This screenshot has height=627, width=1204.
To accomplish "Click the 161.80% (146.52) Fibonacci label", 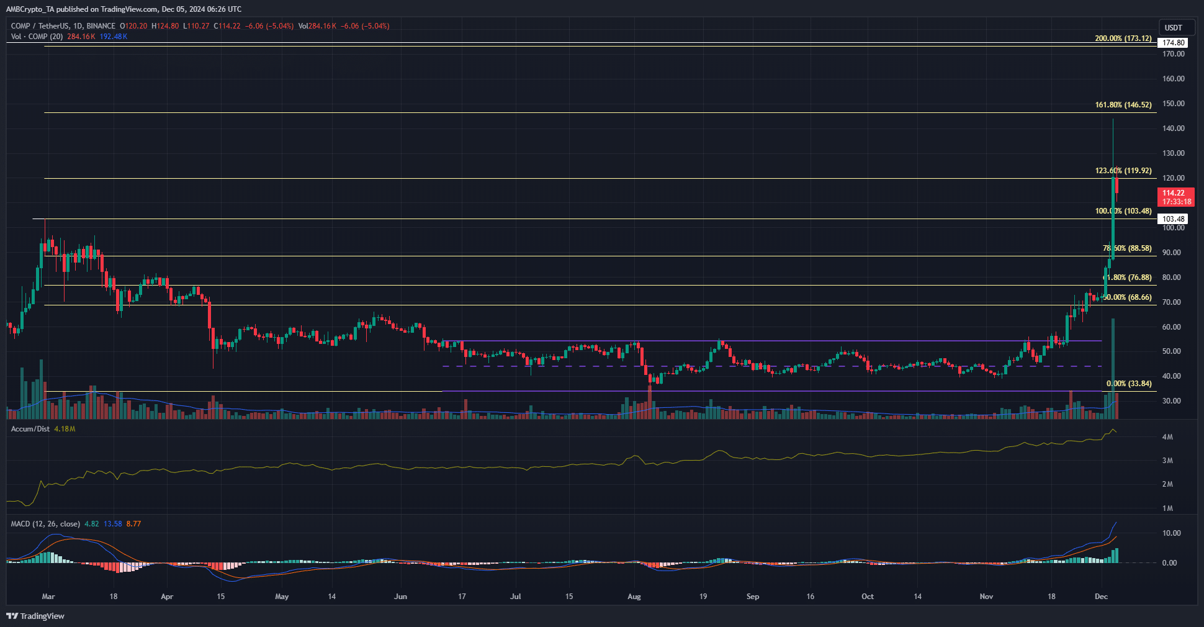I will point(1123,105).
